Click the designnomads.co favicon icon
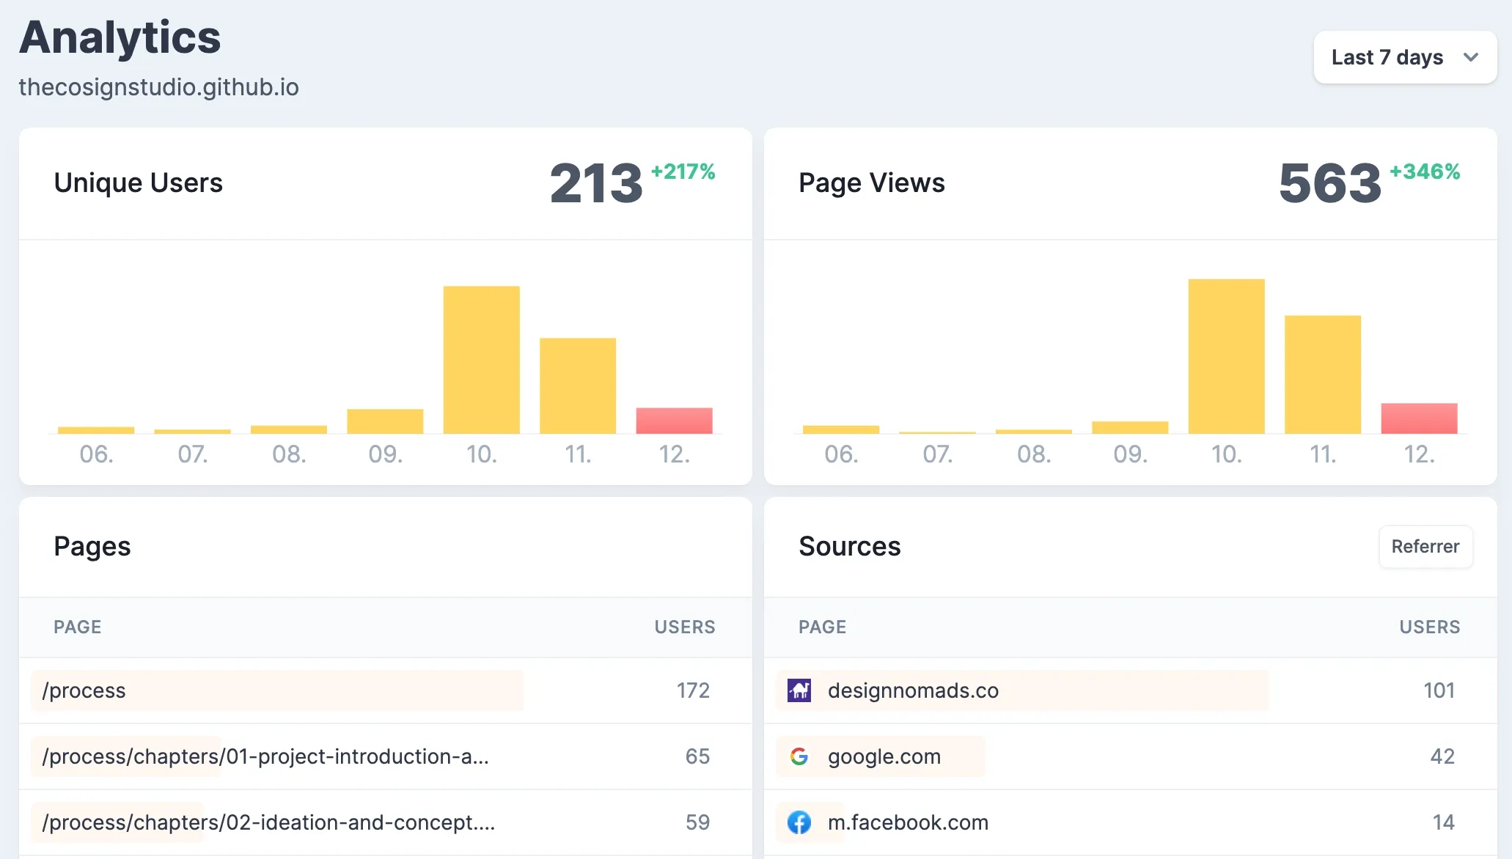 (x=799, y=690)
